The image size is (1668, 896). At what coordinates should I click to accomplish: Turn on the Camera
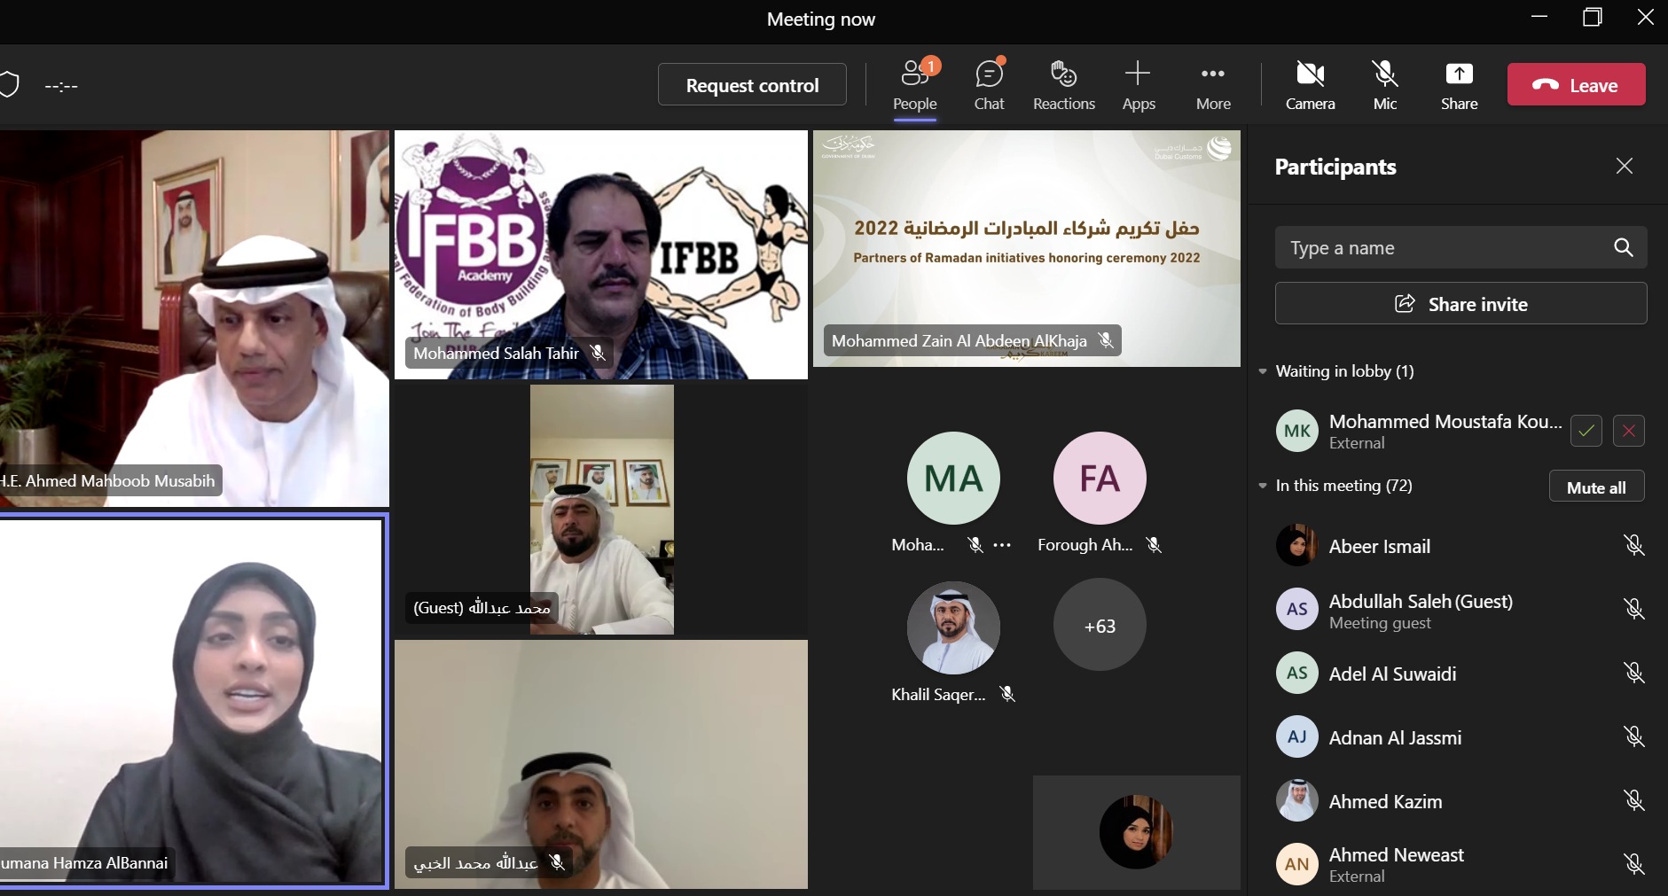point(1310,85)
